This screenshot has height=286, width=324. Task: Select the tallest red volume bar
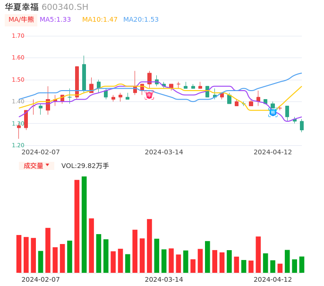[77, 226]
